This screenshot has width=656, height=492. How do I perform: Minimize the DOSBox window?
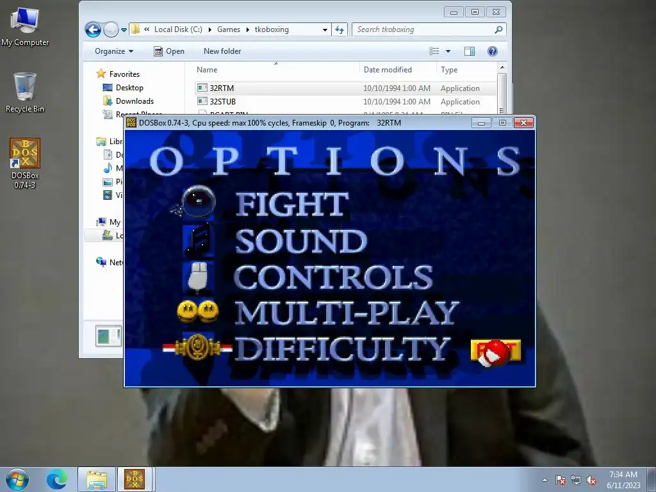coord(481,122)
